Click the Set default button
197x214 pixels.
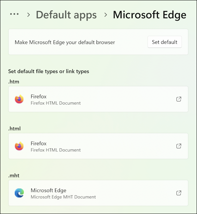(164, 42)
